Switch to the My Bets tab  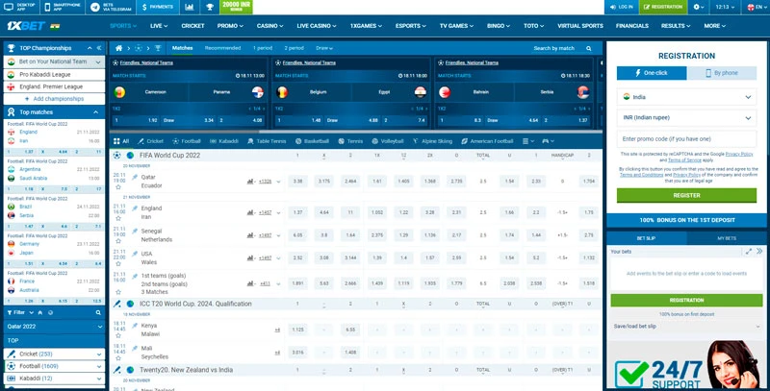point(728,238)
